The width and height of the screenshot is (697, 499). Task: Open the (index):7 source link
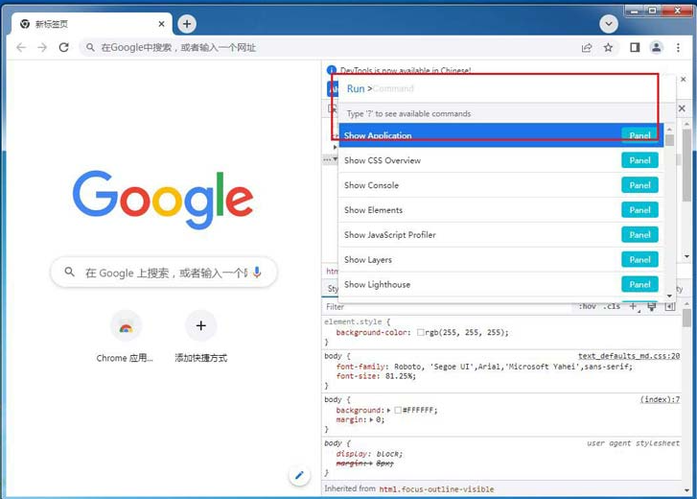click(660, 399)
